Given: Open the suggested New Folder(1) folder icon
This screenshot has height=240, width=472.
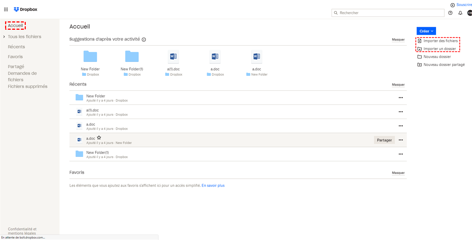Looking at the screenshot, I should tap(132, 57).
